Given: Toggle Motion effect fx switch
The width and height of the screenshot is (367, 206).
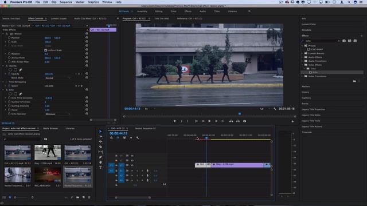Looking at the screenshot, I should 6,34.
